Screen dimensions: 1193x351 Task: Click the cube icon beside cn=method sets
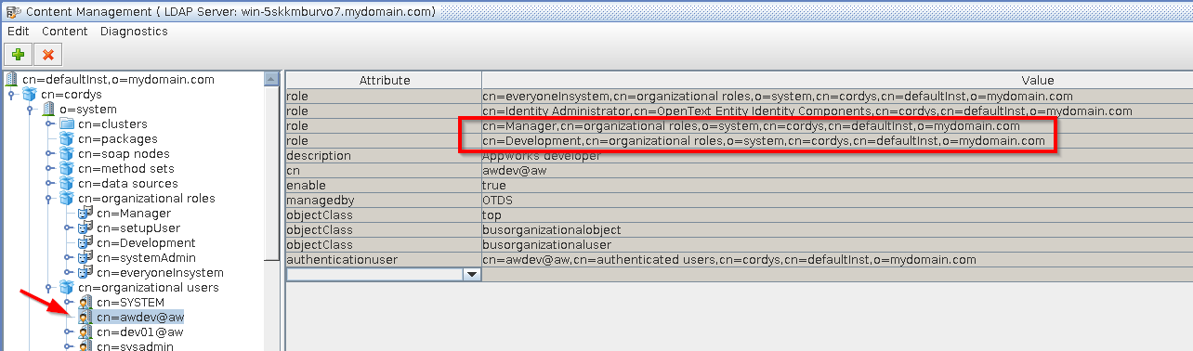[67, 169]
